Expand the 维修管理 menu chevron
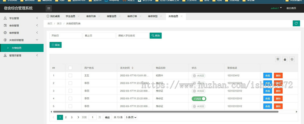Screen dimensions: 304x124 coord(37,32)
